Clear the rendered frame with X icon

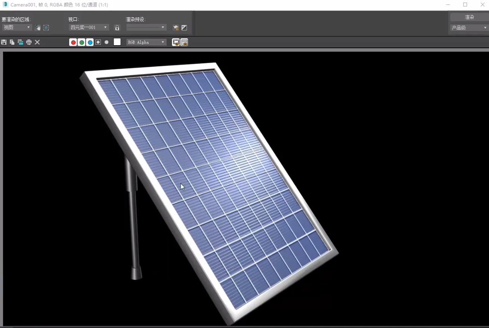tap(37, 42)
